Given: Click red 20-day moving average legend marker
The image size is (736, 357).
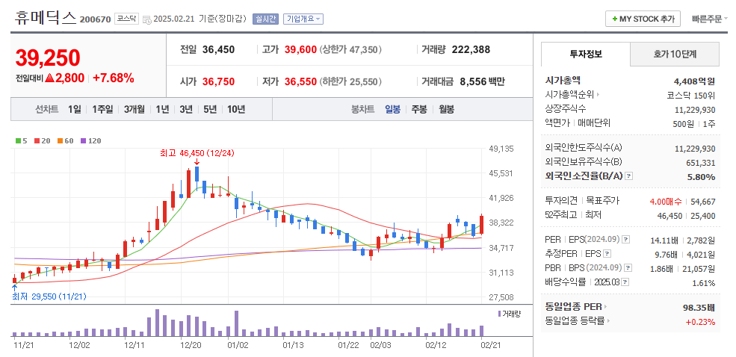Looking at the screenshot, I should (x=37, y=140).
